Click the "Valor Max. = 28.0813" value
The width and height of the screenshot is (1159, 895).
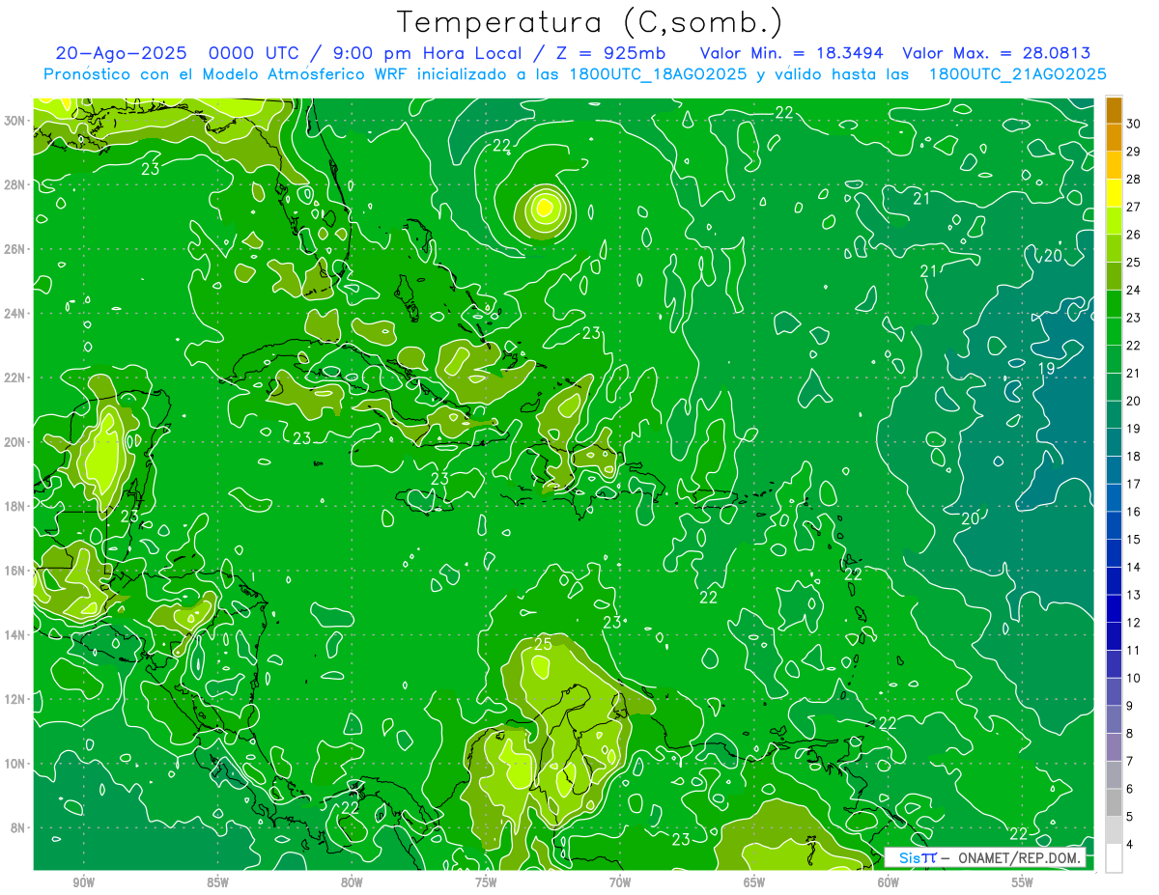point(997,53)
